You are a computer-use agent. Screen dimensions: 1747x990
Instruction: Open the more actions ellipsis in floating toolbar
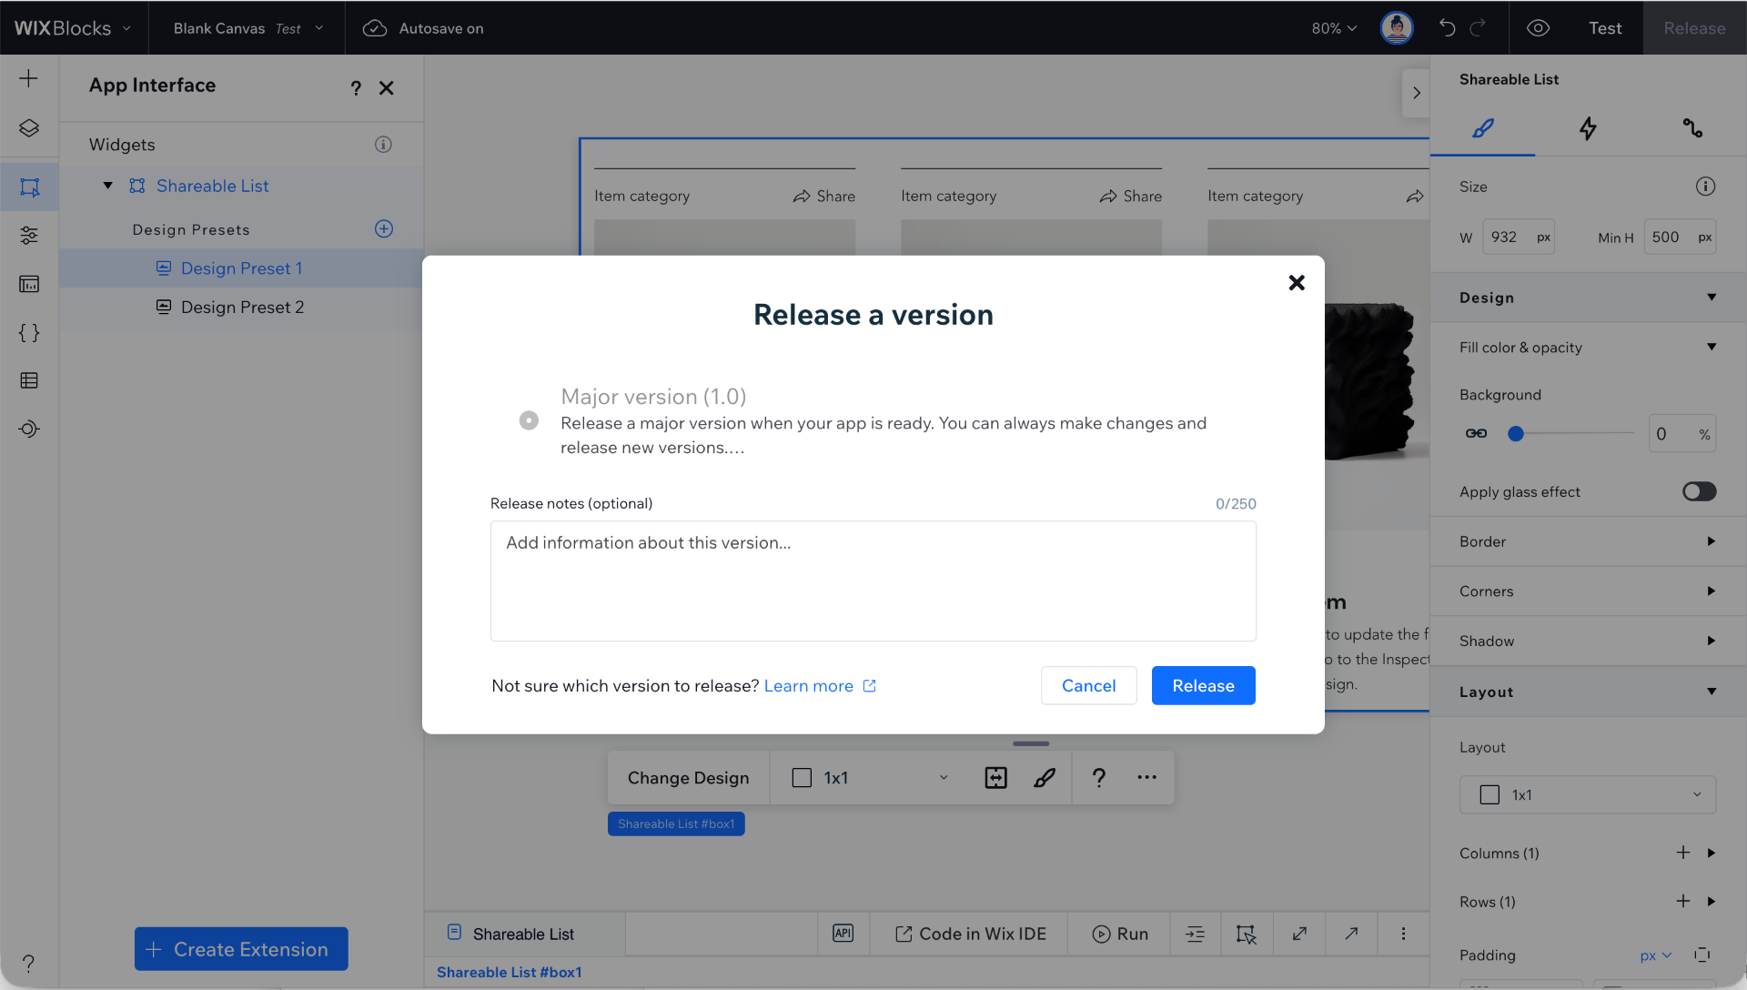(x=1146, y=778)
